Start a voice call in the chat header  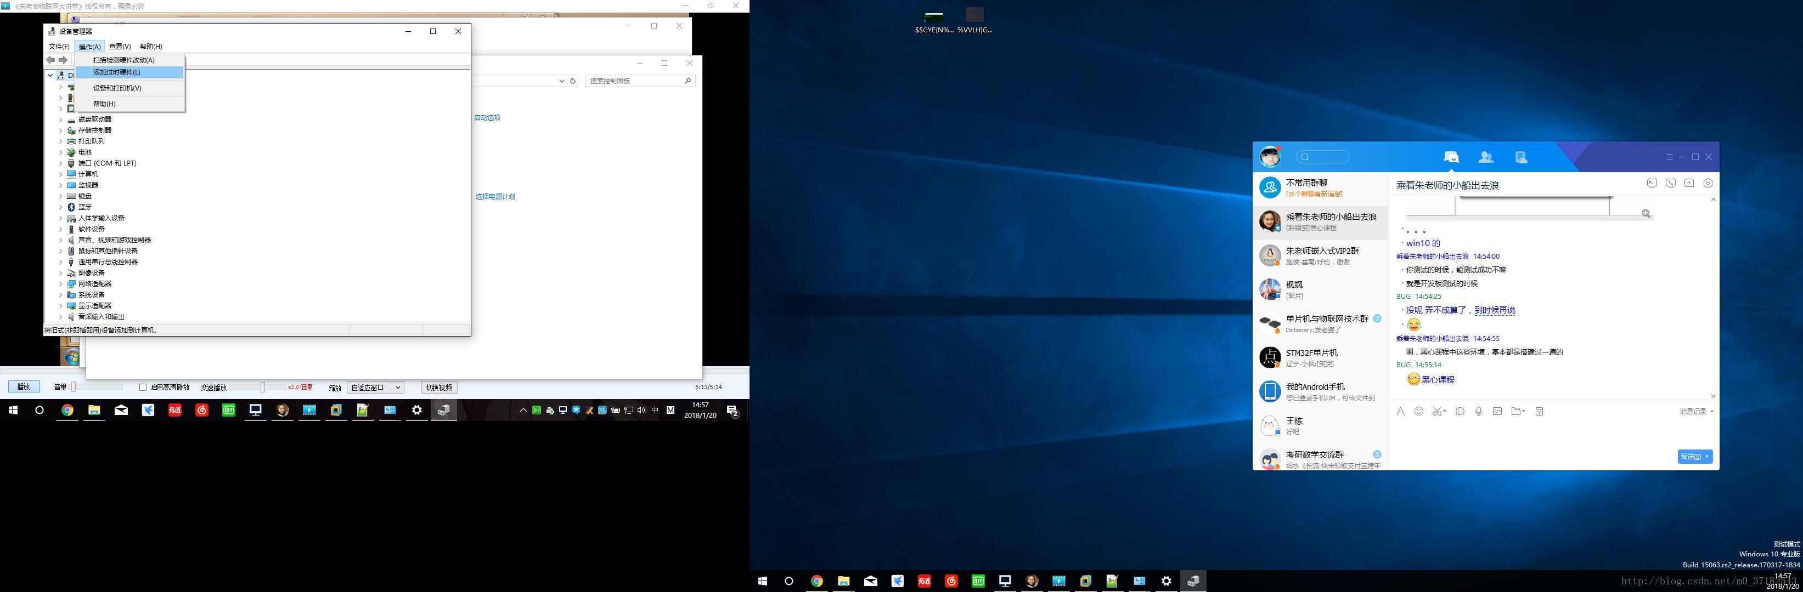point(1671,183)
